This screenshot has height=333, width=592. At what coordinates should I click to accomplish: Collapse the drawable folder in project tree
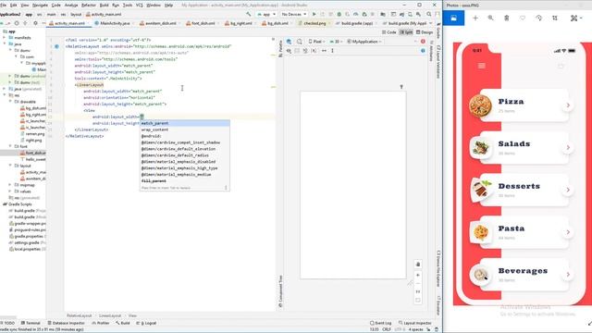tap(10, 102)
